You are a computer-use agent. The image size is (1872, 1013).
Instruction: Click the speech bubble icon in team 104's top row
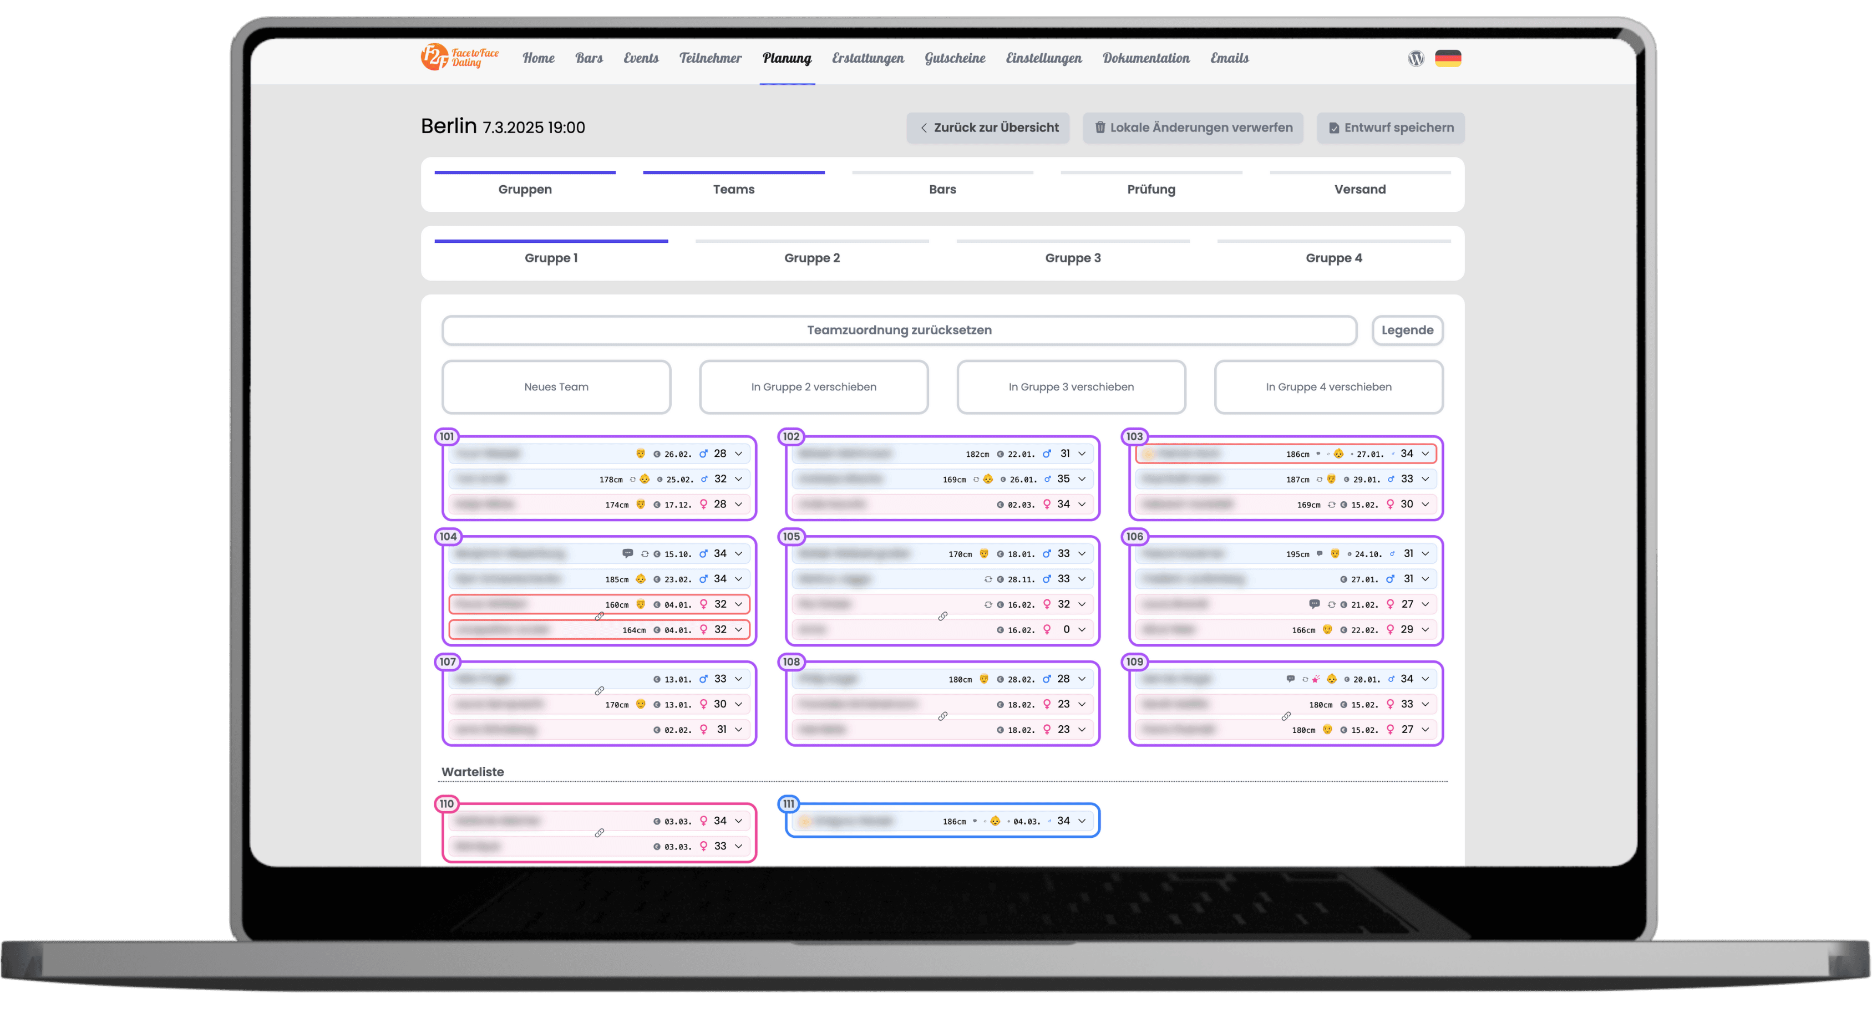coord(628,554)
